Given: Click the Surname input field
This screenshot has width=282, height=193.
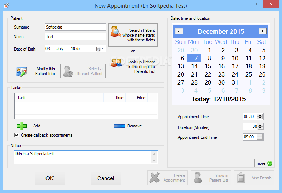Looking at the screenshot, I should coord(75,27).
